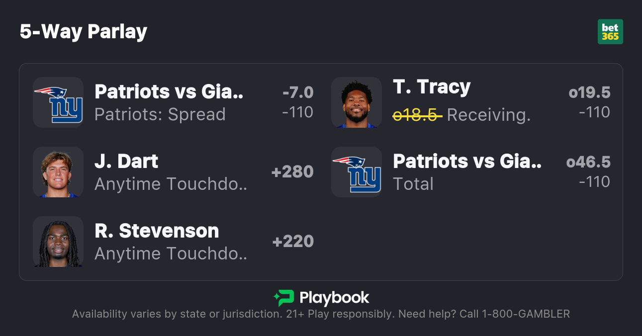Click the Patriots Giants logo beside the Spread leg
This screenshot has width=642, height=336.
click(x=58, y=102)
